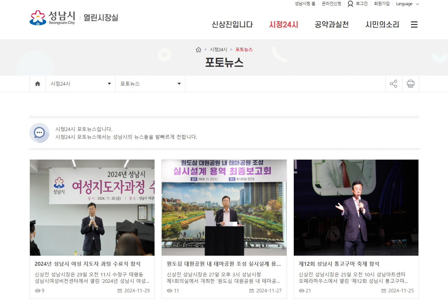The width and height of the screenshot is (448, 305).
Task: Click the view count eye icon showing 11
Action: pyautogui.click(x=169, y=291)
